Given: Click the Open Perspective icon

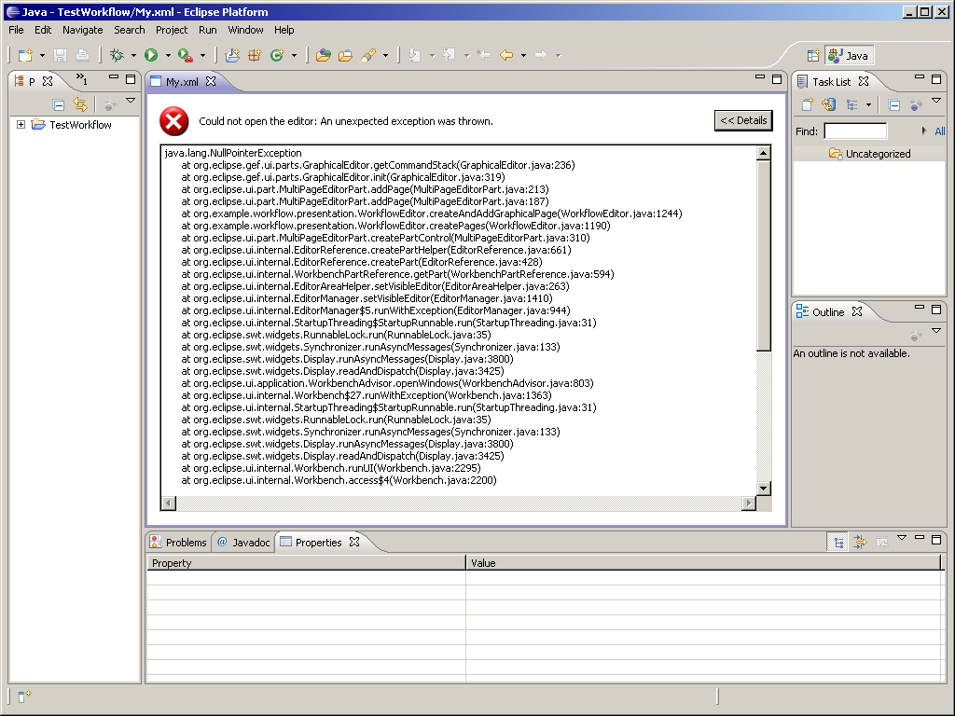Looking at the screenshot, I should [x=813, y=56].
